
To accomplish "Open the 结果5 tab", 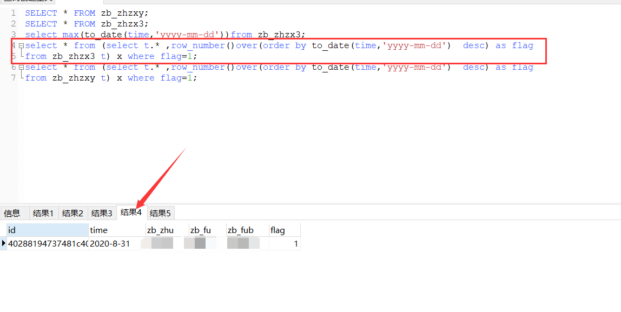I will click(161, 214).
